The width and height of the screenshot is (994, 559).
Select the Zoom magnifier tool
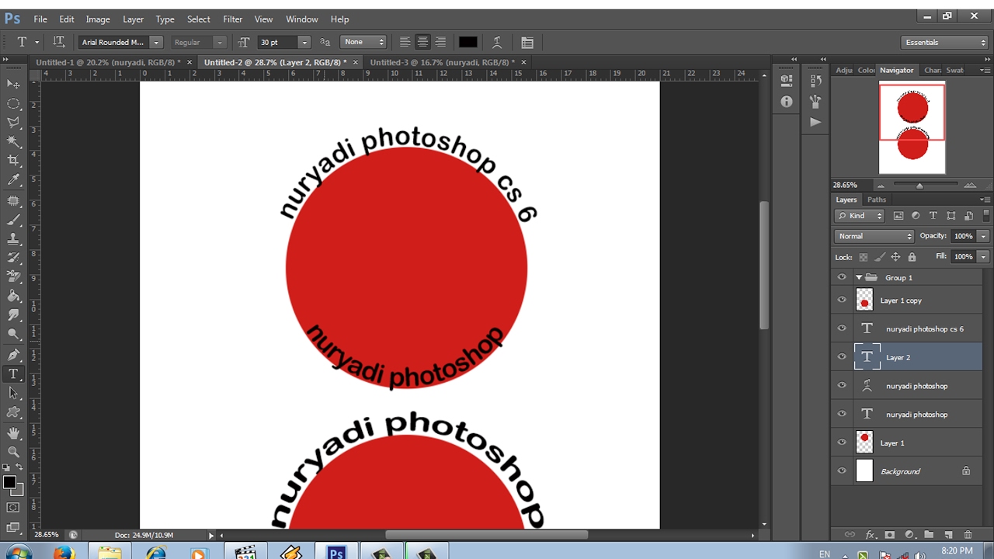[13, 451]
